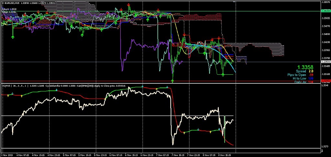Click the red -59 pips value

(x=311, y=75)
